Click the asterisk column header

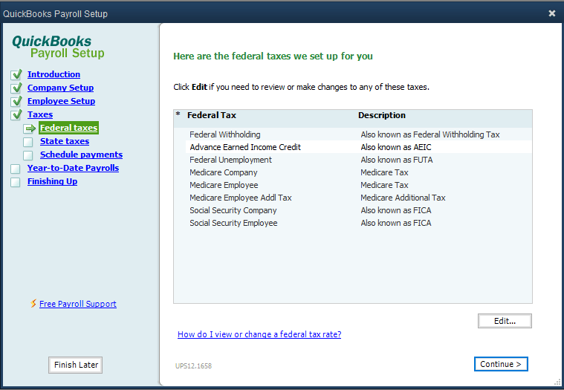tap(178, 114)
